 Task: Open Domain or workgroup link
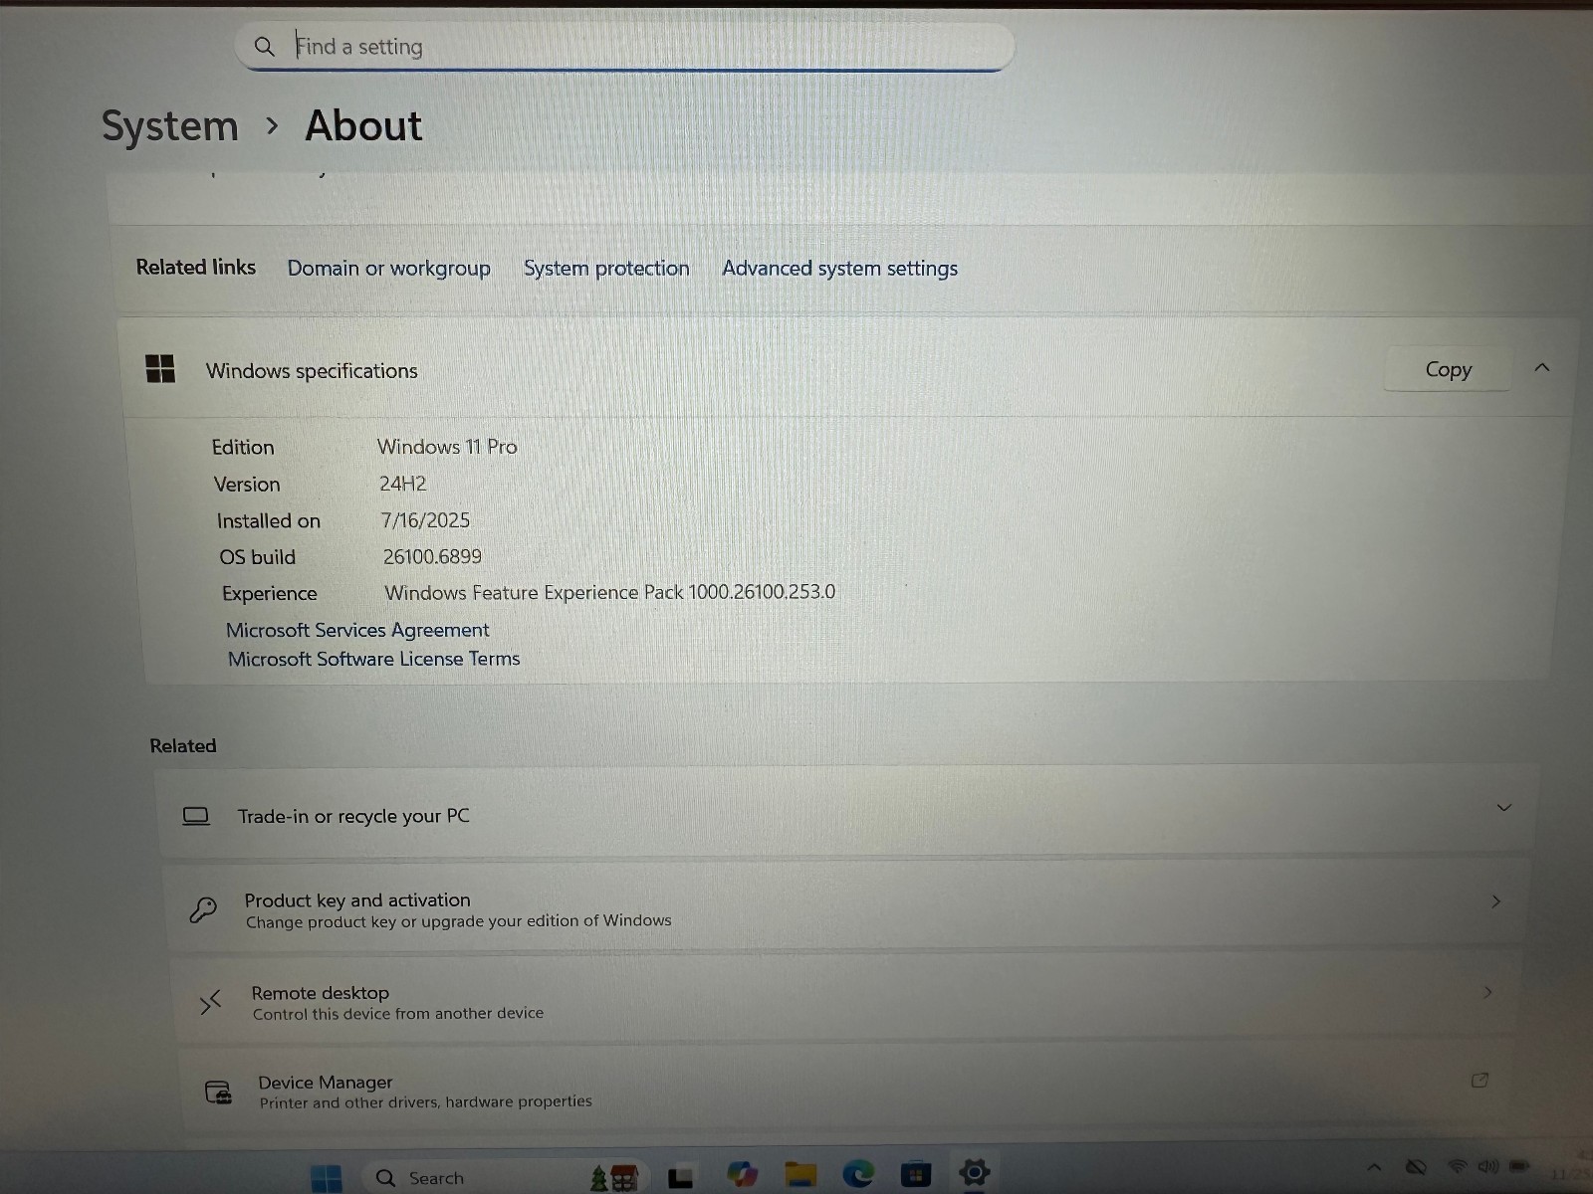[388, 268]
